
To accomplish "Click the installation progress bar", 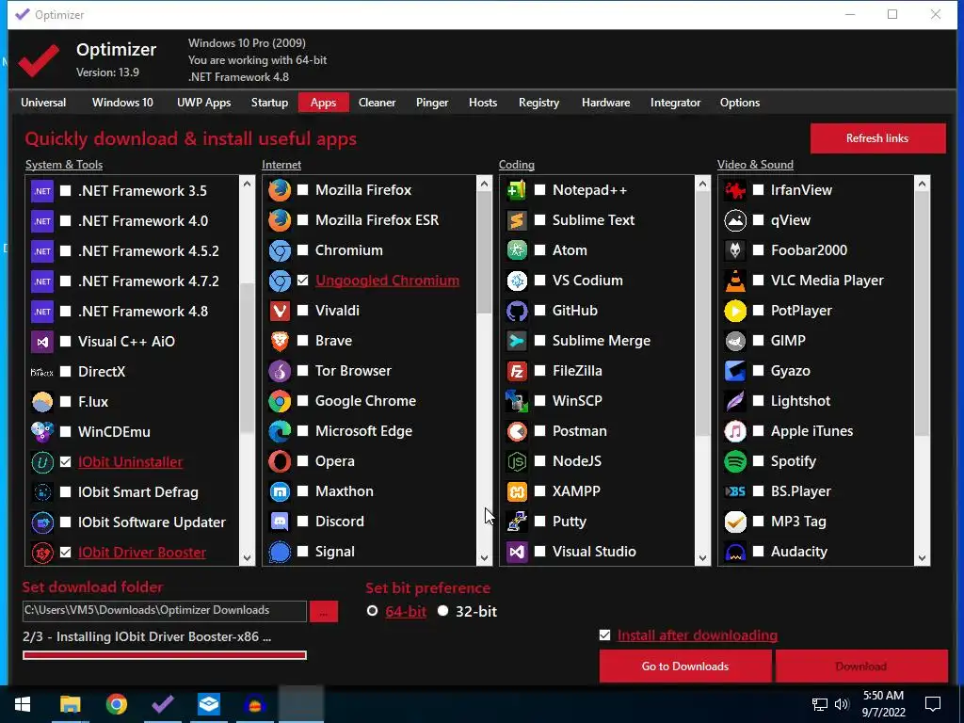I will [164, 655].
